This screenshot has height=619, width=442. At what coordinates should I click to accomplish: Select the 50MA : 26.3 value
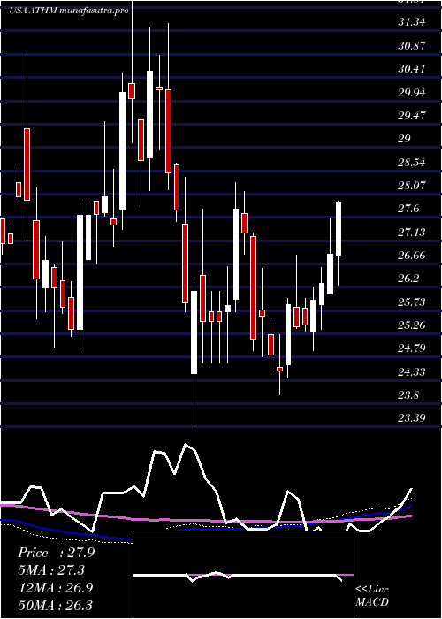click(x=55, y=605)
